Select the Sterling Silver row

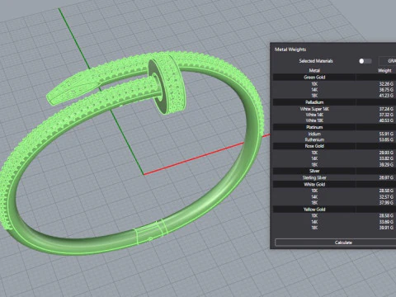(x=334, y=177)
